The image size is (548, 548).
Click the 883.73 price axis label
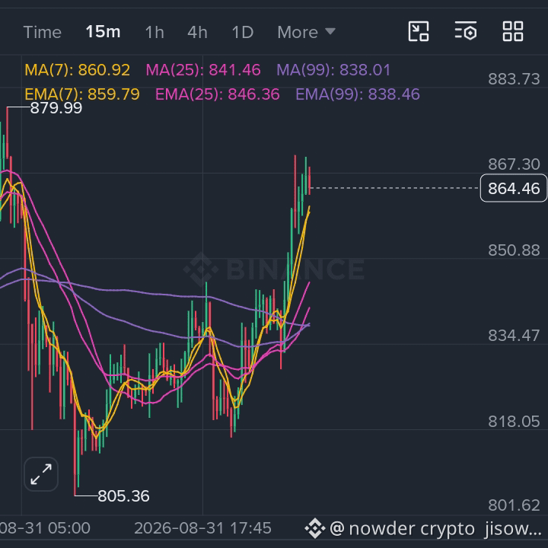coord(514,79)
